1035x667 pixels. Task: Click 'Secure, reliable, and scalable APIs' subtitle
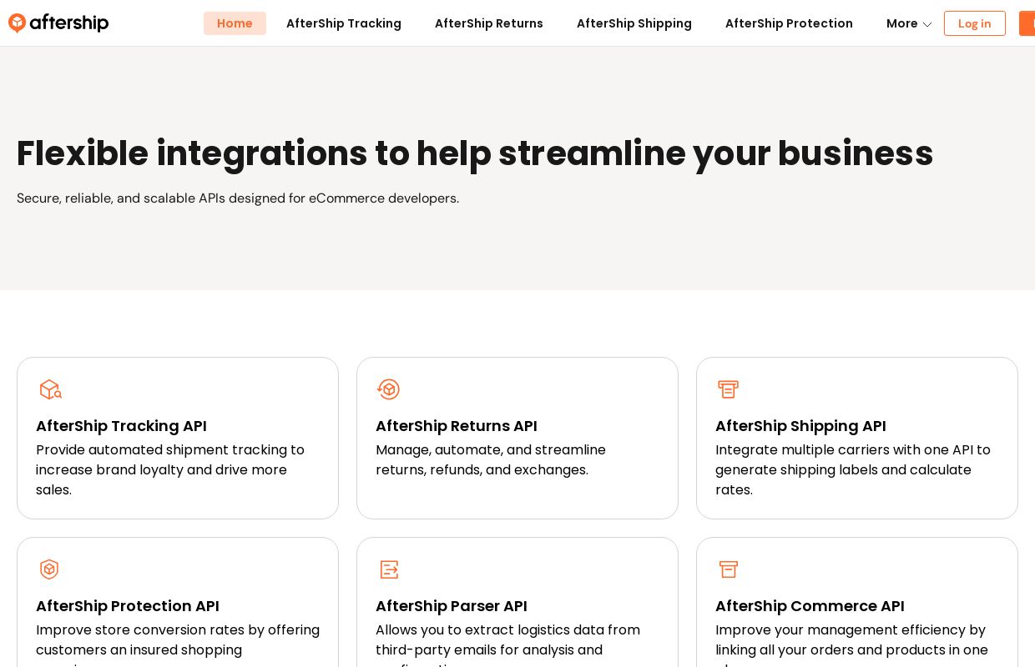coord(238,198)
